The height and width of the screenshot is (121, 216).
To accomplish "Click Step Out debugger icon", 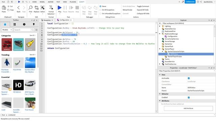I will pyautogui.click(x=96, y=8).
